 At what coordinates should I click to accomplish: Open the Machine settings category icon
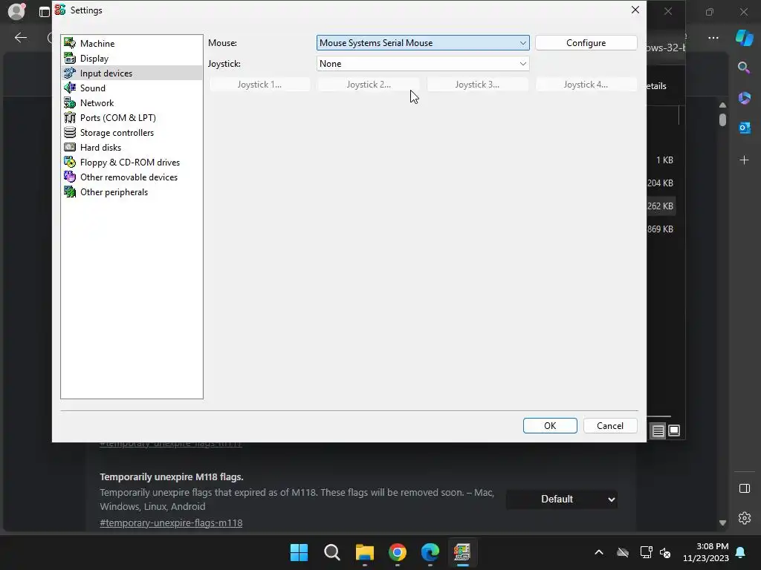pos(70,43)
